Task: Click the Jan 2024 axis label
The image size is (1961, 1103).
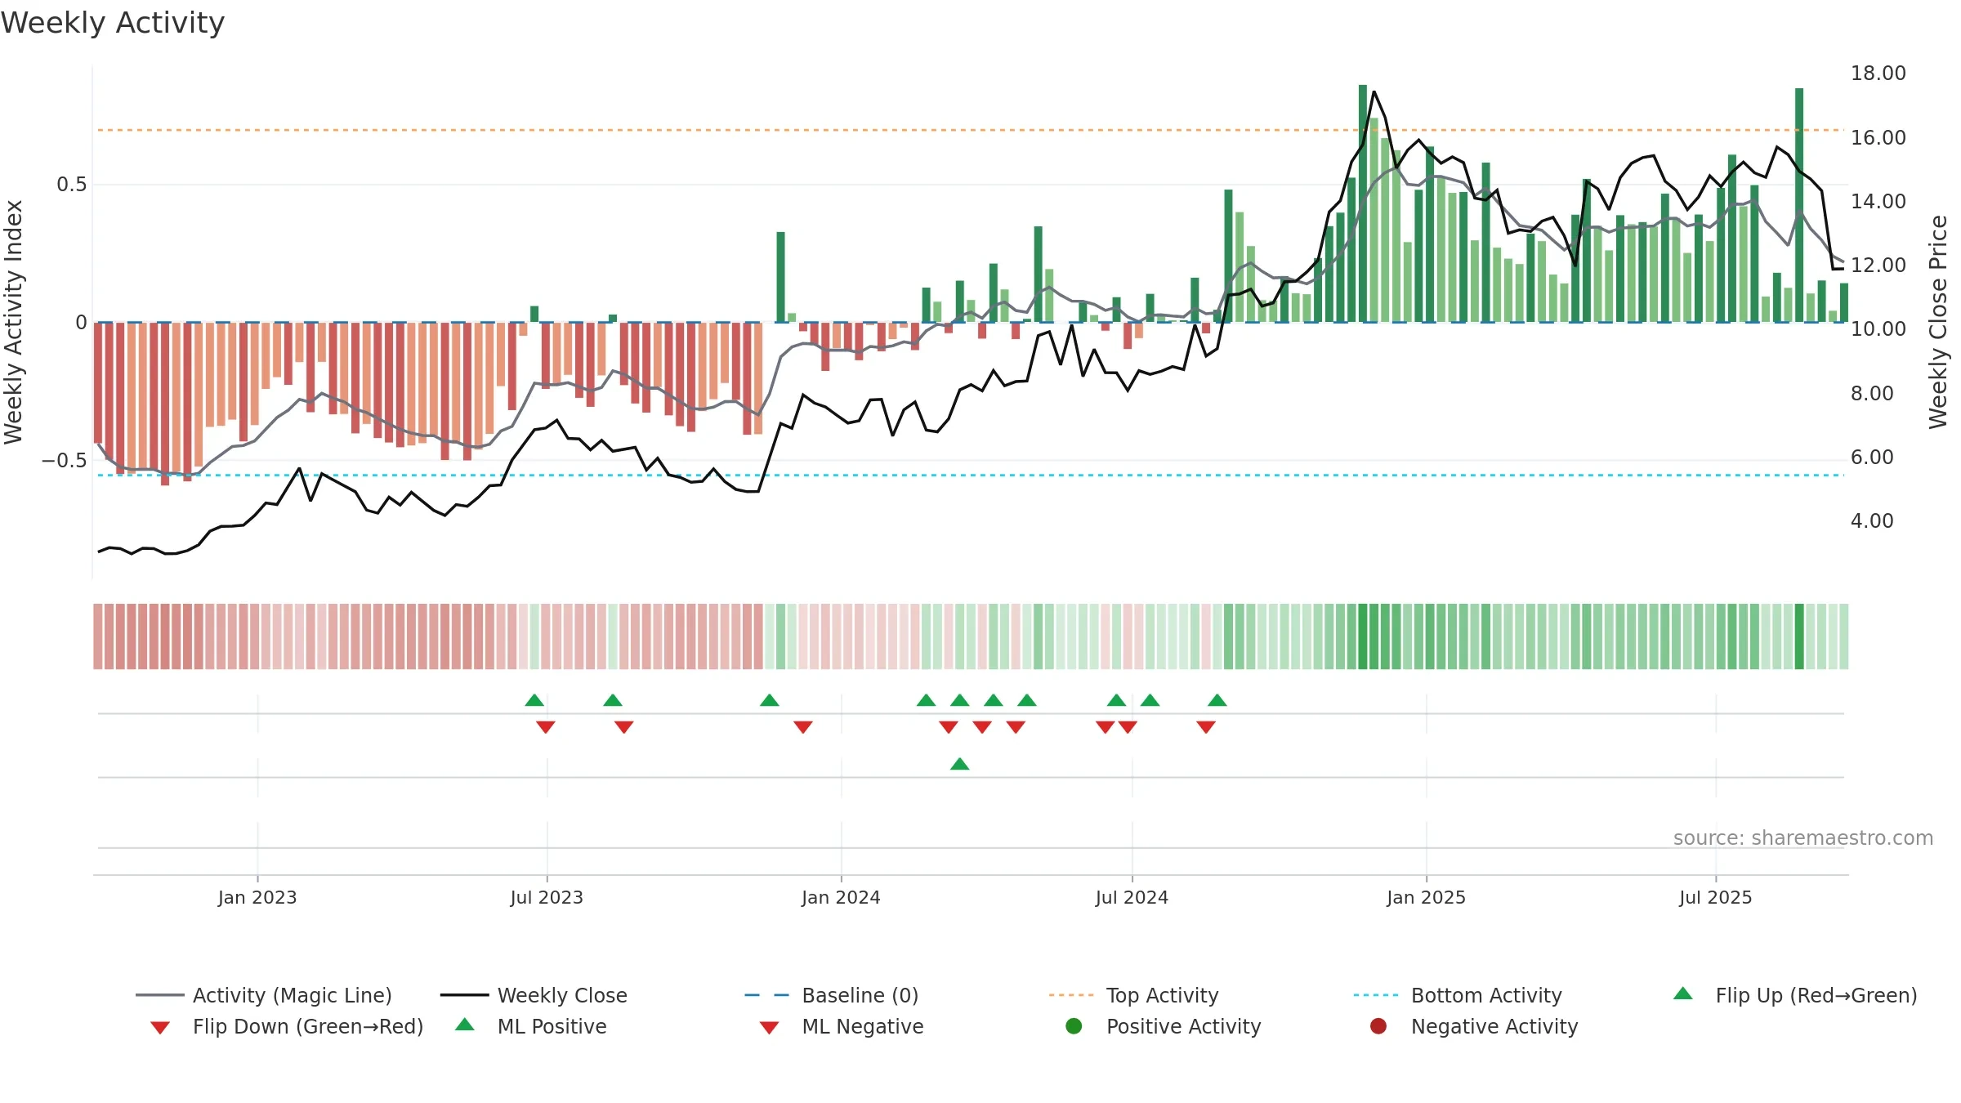Action: pyautogui.click(x=841, y=897)
